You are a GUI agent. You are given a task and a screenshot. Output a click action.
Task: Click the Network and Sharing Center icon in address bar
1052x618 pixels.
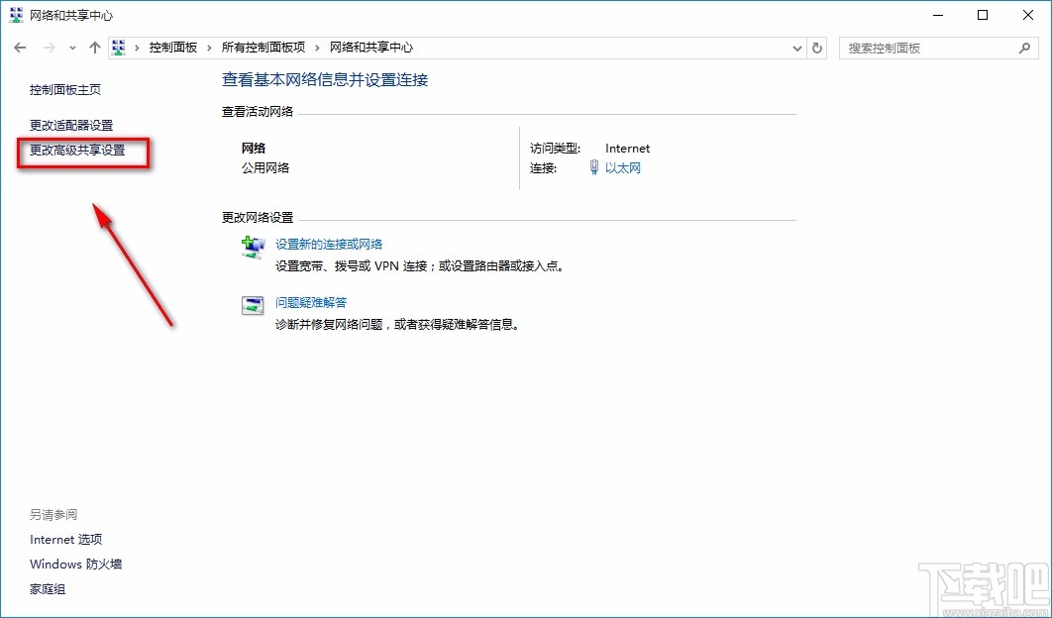tap(118, 47)
